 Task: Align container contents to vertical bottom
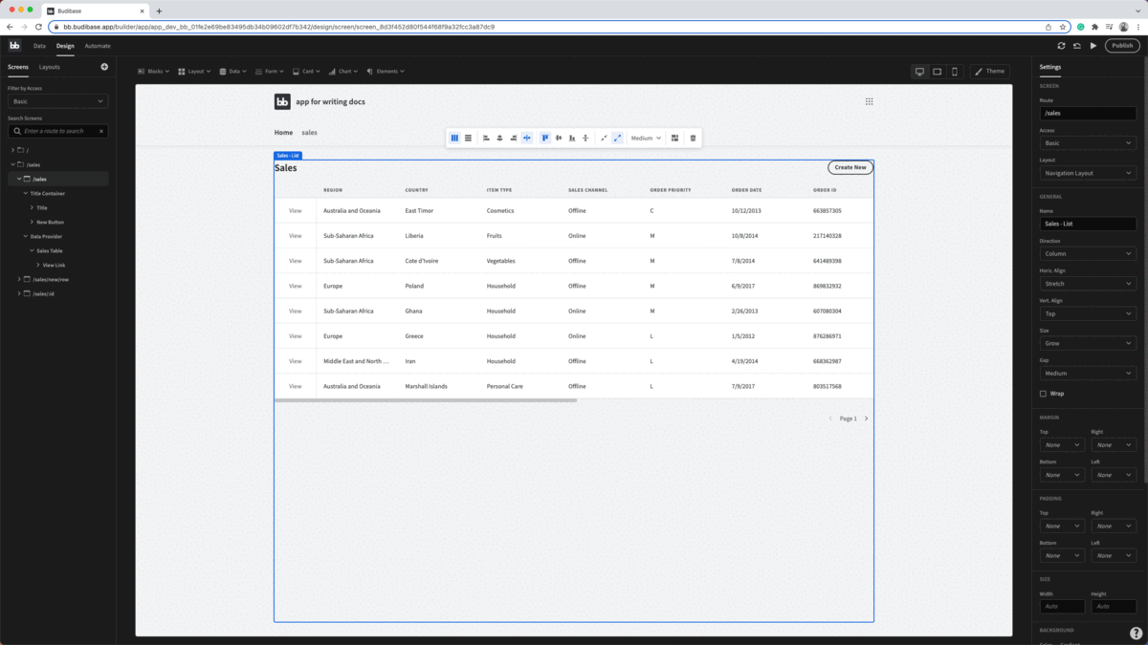pyautogui.click(x=572, y=138)
